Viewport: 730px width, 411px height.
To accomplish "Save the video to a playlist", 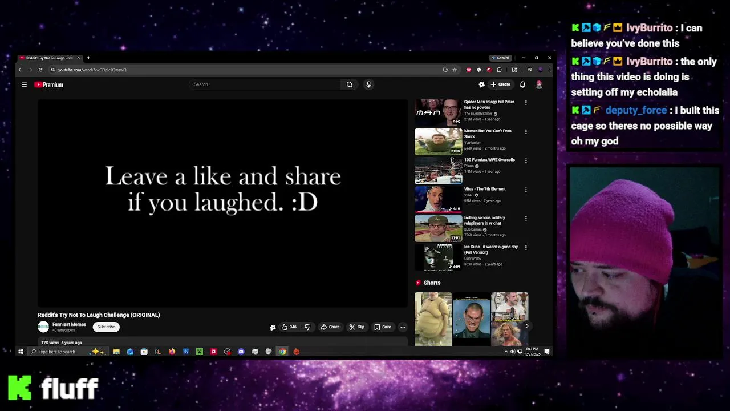I will [383, 327].
